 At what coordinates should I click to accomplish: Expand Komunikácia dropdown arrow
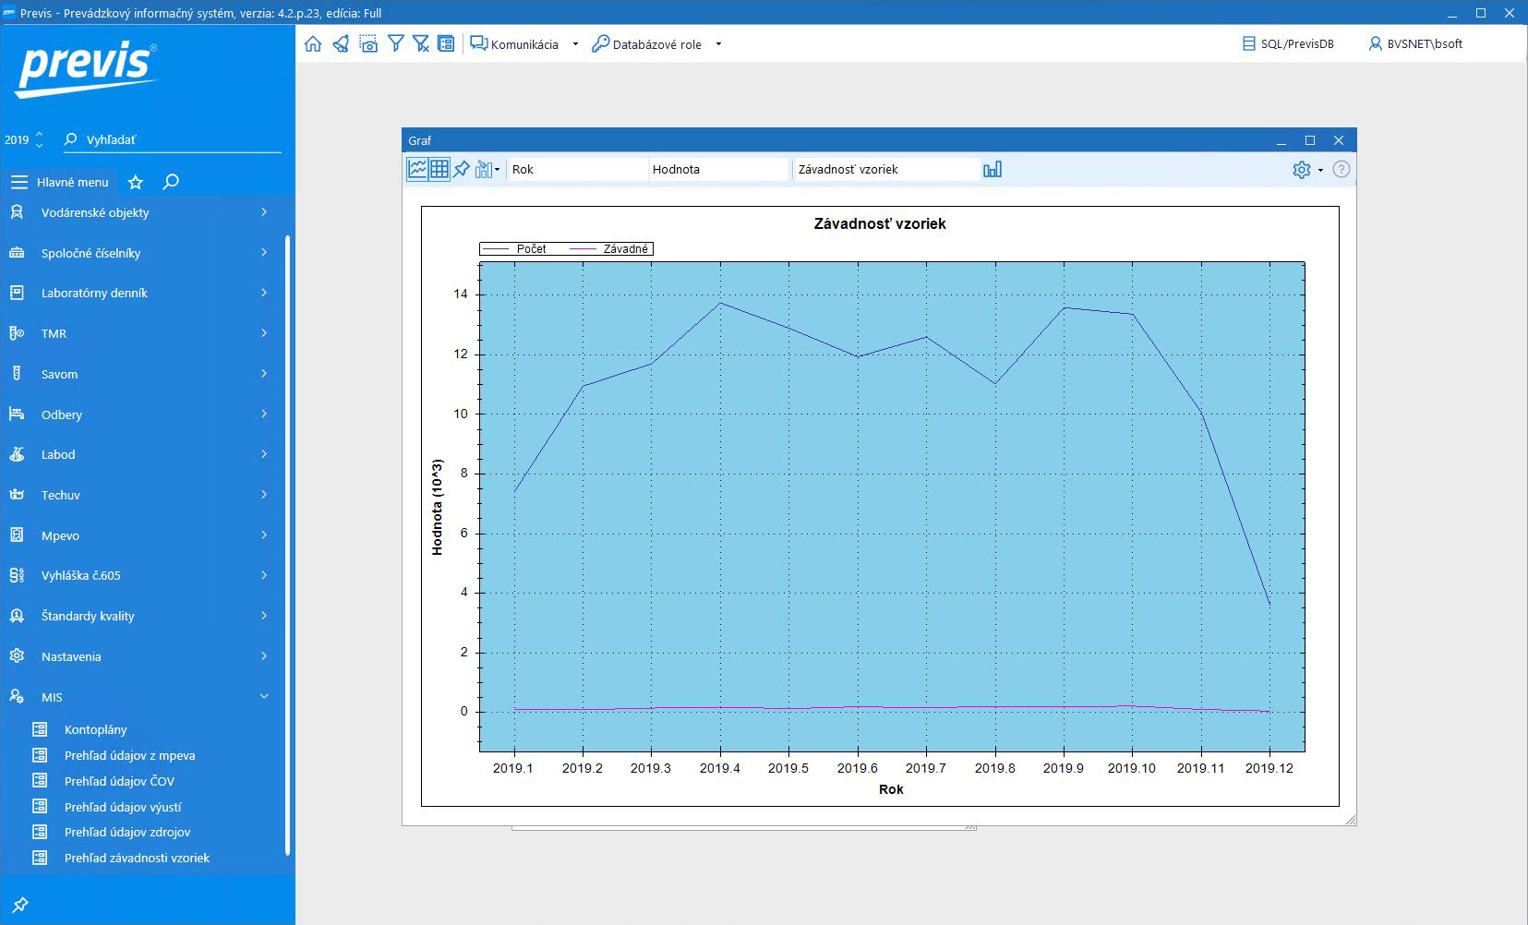(575, 44)
